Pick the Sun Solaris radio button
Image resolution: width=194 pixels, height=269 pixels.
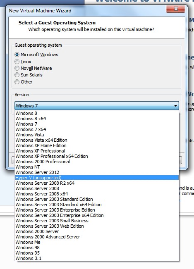click(17, 75)
